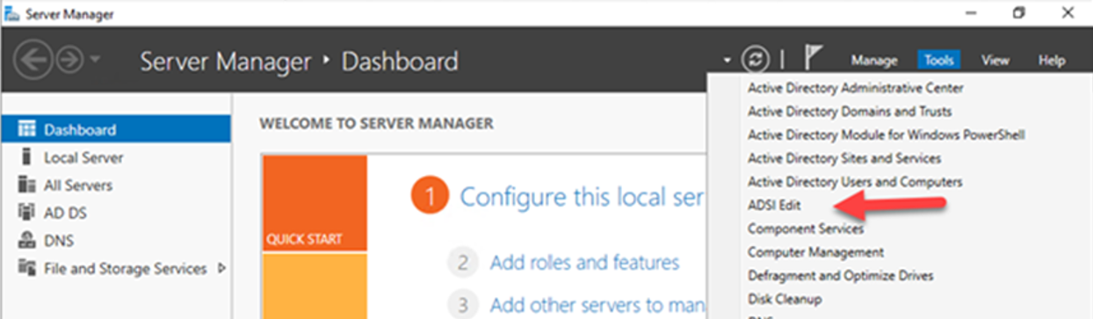This screenshot has width=1093, height=319.
Task: Click the All Servers icon
Action: (x=26, y=185)
